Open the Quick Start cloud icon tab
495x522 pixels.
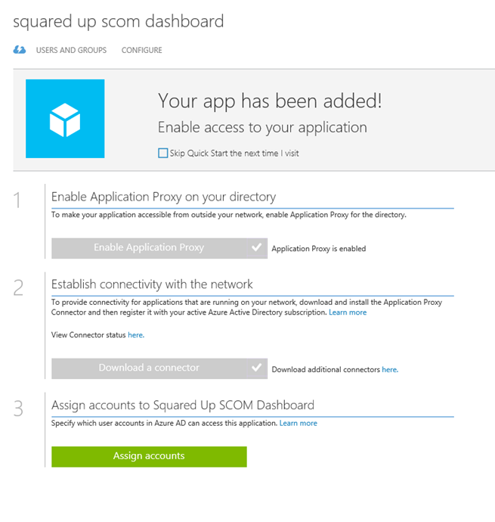coord(20,50)
